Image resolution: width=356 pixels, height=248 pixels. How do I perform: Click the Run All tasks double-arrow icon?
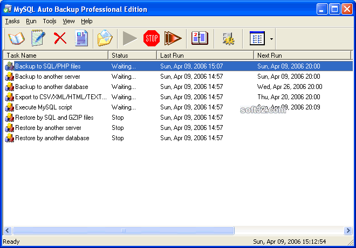pos(173,38)
